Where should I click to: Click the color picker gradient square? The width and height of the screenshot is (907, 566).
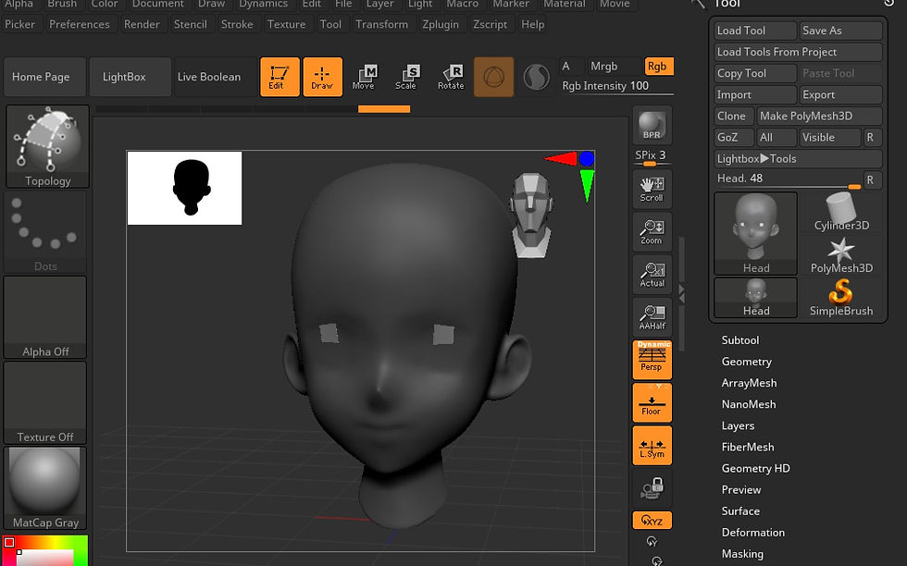tap(45, 550)
